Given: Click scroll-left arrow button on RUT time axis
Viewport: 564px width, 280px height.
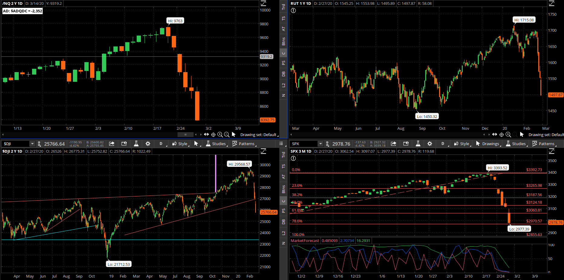Looking at the screenshot, I should pos(484,135).
